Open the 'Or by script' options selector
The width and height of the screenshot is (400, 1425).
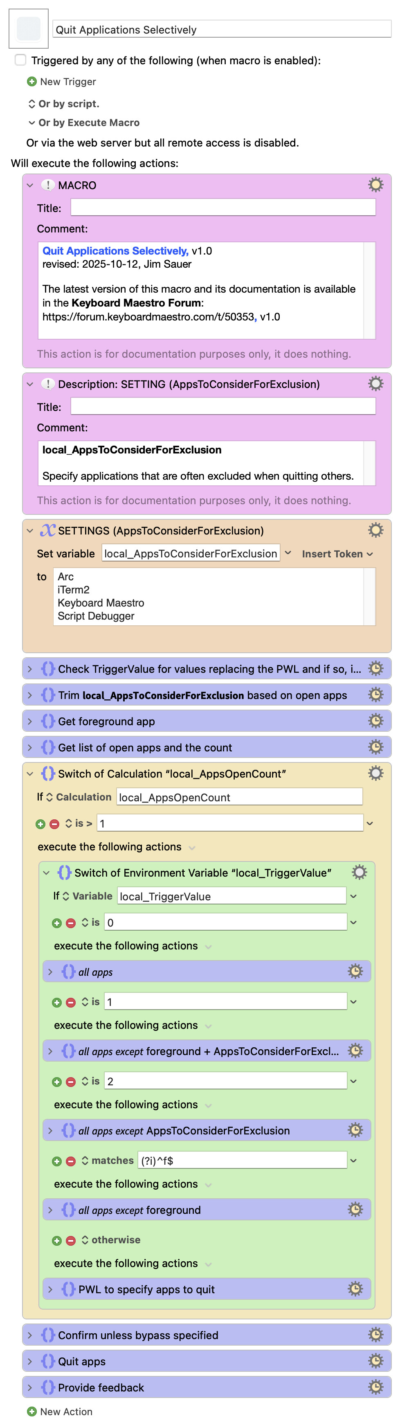click(x=32, y=104)
